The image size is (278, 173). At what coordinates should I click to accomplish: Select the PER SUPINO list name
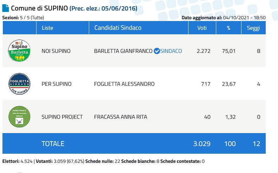(x=57, y=84)
